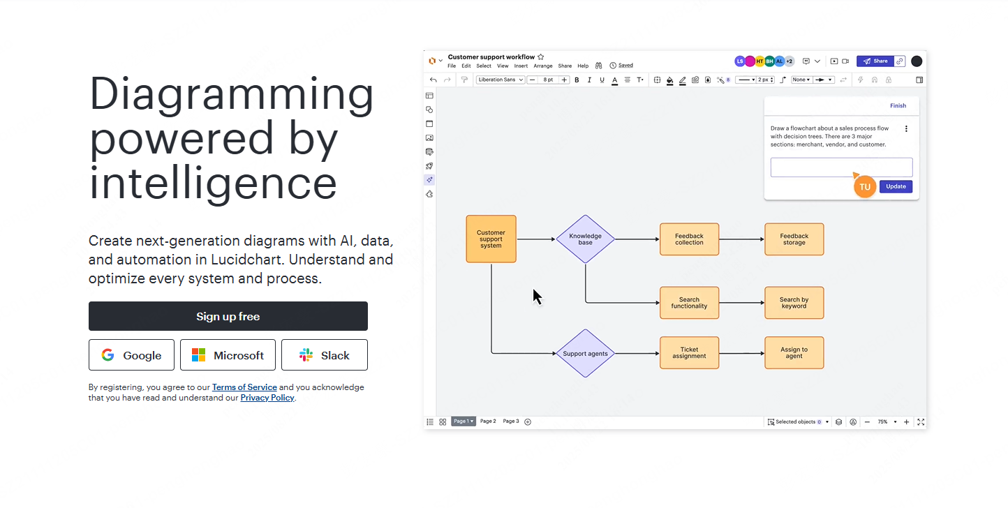Viewport: 1008px width, 508px height.
Task: Open the image panel in left sidebar
Action: (429, 138)
